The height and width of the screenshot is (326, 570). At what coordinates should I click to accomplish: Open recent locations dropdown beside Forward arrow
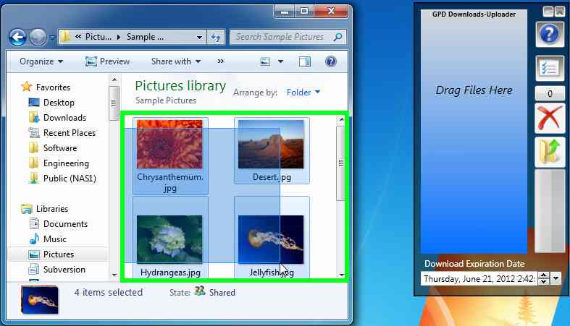[x=52, y=38]
